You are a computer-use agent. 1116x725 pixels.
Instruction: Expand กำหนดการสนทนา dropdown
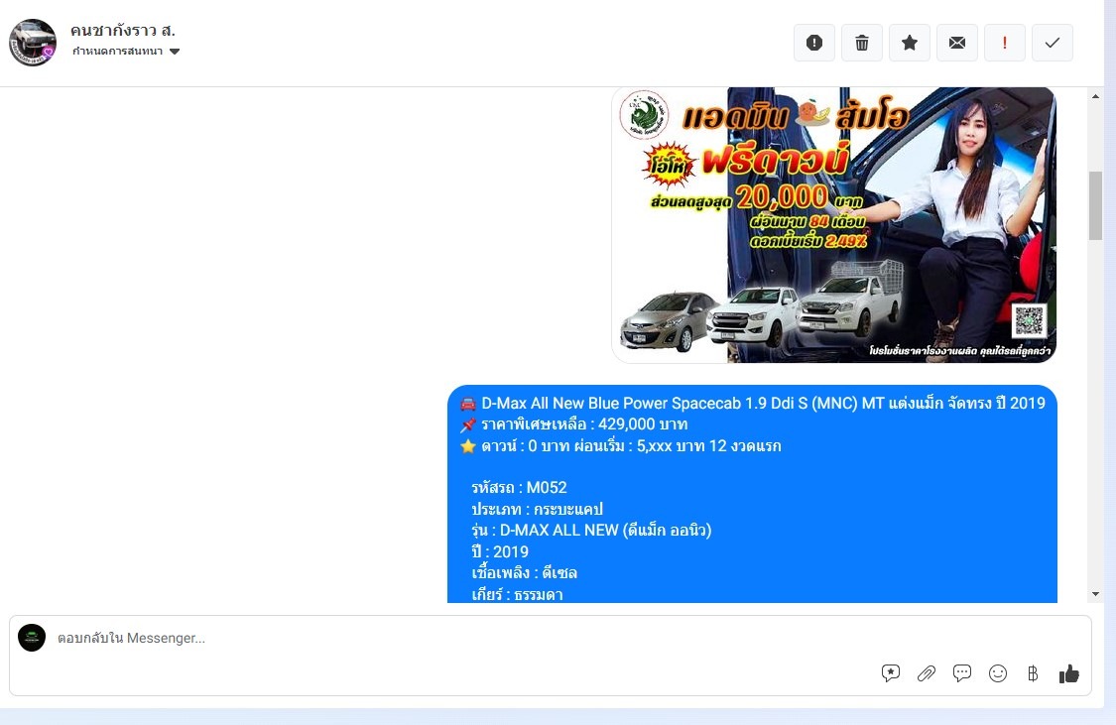pyautogui.click(x=126, y=52)
